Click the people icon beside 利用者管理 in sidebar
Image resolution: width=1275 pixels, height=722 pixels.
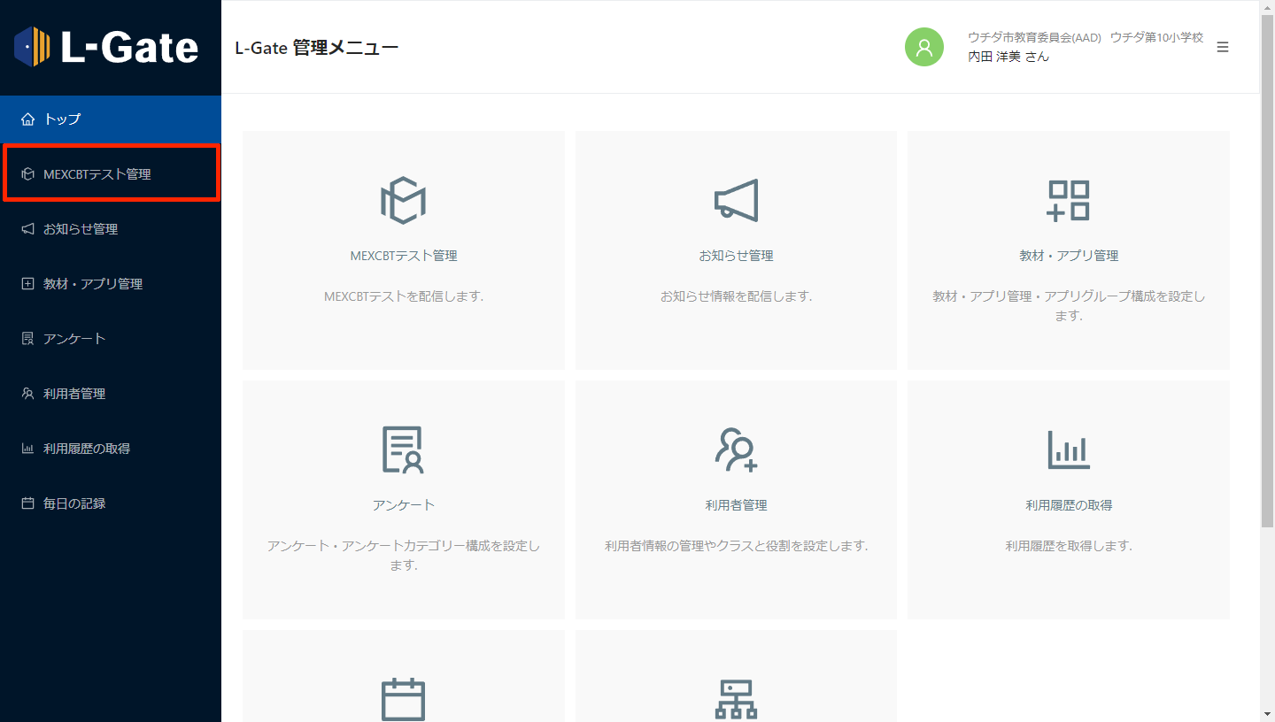(27, 394)
